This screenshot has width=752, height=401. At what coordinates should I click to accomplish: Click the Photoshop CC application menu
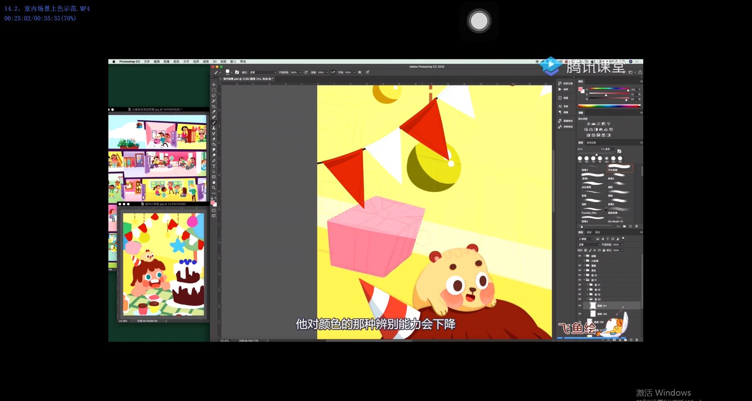[130, 61]
